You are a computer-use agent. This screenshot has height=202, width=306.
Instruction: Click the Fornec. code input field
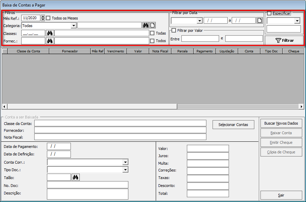point(33,41)
